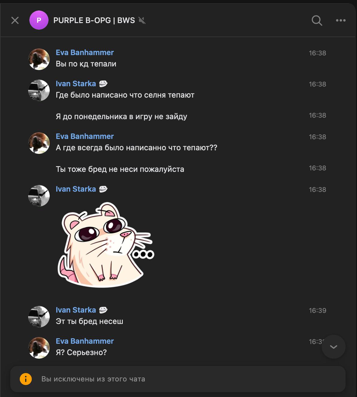The height and width of the screenshot is (397, 357).
Task: Click the purple P chat avatar
Action: tap(39, 20)
